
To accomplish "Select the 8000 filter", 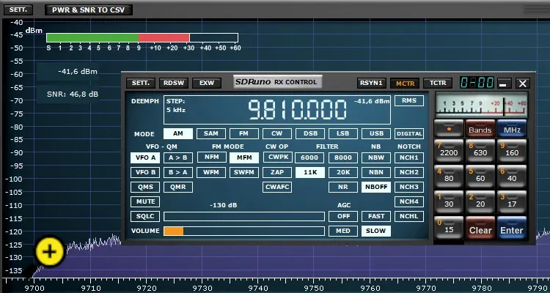I will [343, 157].
